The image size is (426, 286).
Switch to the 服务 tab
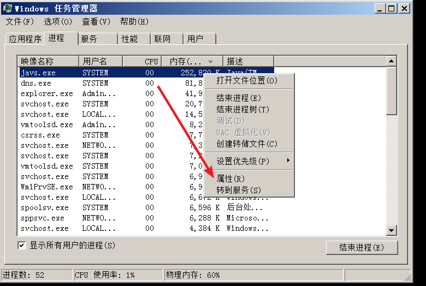98,39
